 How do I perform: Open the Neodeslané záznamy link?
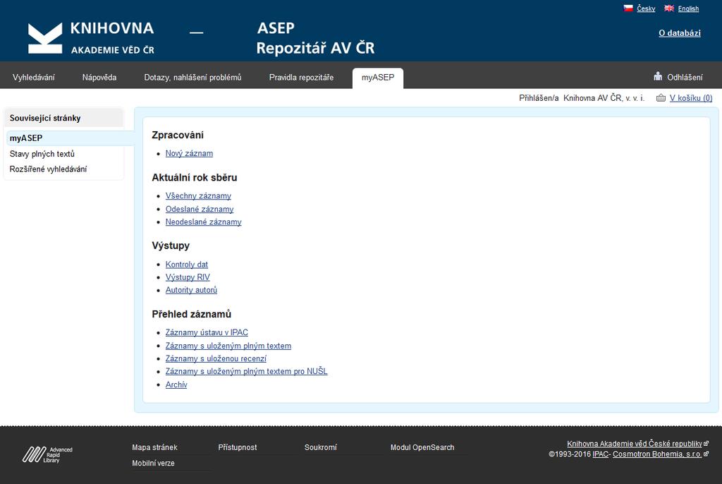click(x=204, y=222)
